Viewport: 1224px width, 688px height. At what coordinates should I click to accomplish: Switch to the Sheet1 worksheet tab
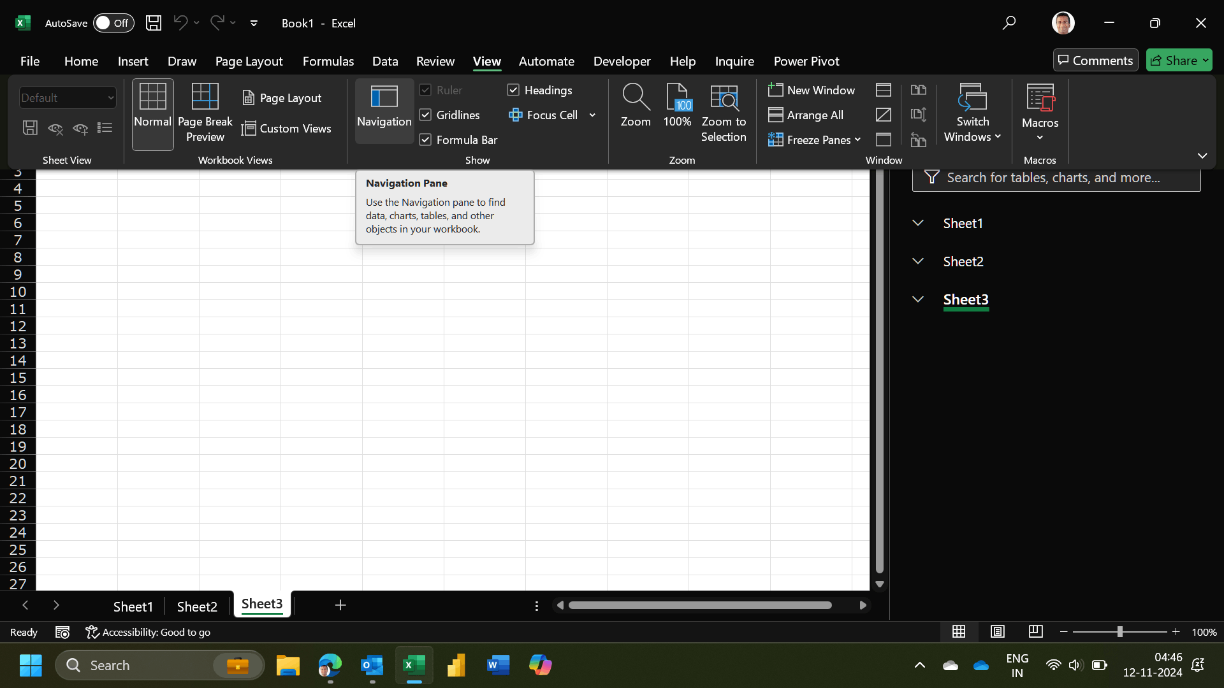tap(133, 606)
